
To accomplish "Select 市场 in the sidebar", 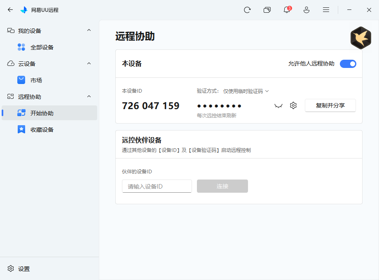I will pos(49,80).
